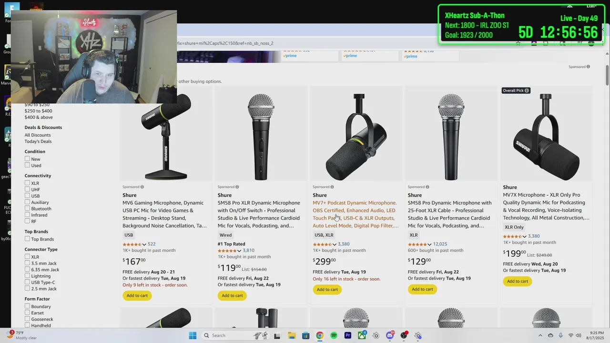
Task: Open the weather widget showing 75°F
Action: click(21, 335)
